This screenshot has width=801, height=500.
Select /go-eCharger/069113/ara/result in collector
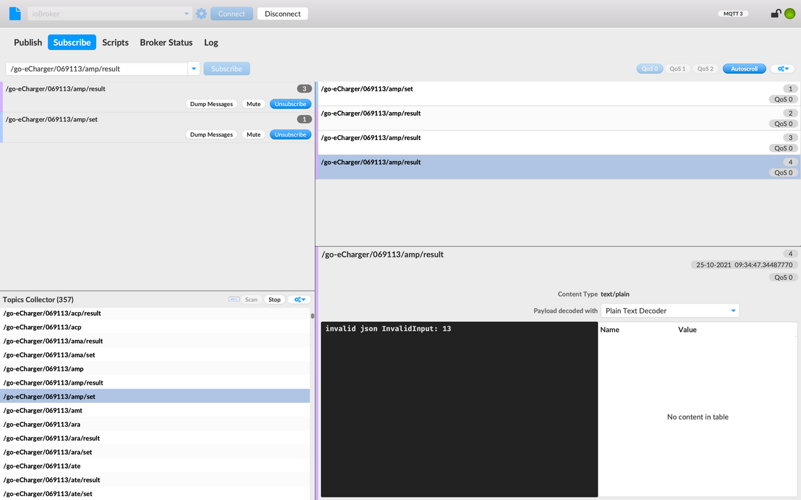click(155, 439)
